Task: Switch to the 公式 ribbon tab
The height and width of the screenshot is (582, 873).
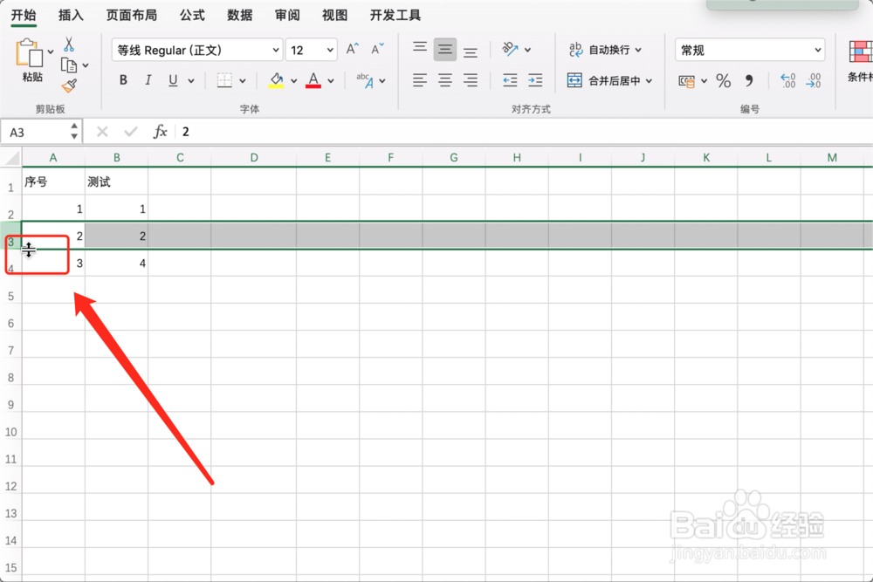Action: point(191,15)
